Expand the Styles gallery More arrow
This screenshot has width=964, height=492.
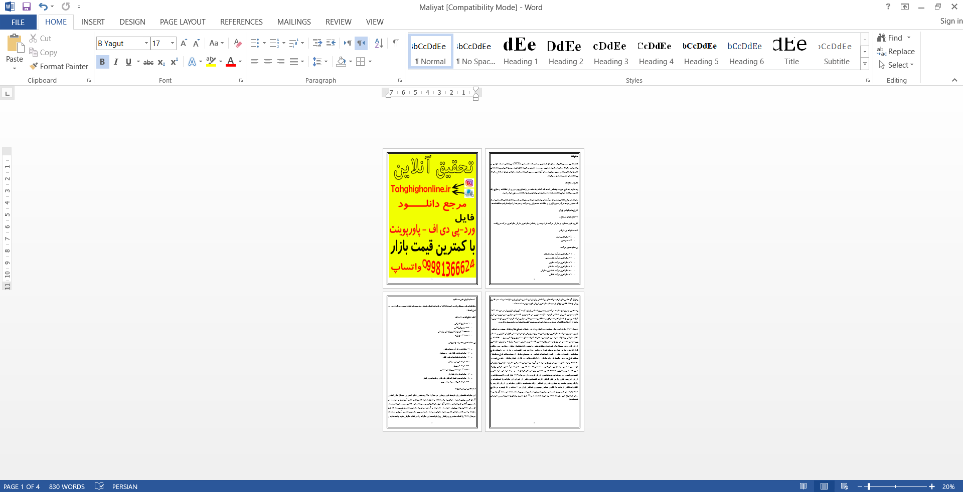coord(865,64)
